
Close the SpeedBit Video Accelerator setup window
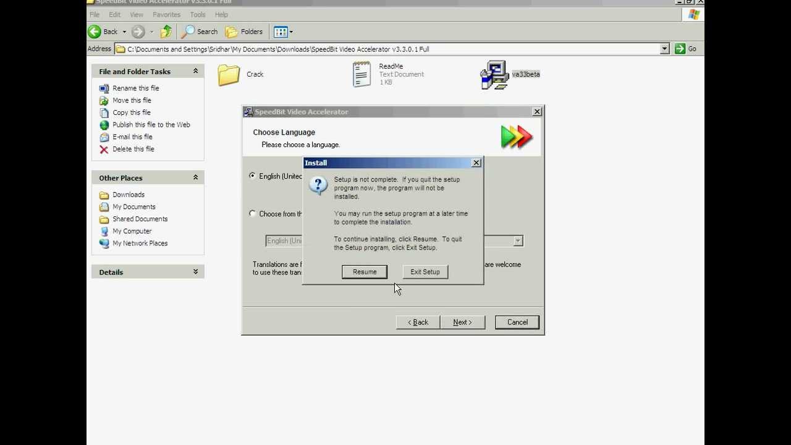point(537,112)
